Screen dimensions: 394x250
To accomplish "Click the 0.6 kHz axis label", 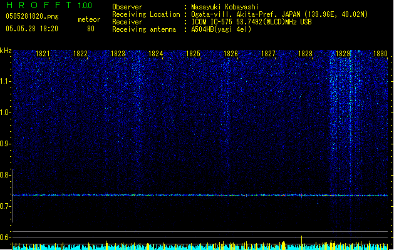I will pyautogui.click(x=6, y=237).
